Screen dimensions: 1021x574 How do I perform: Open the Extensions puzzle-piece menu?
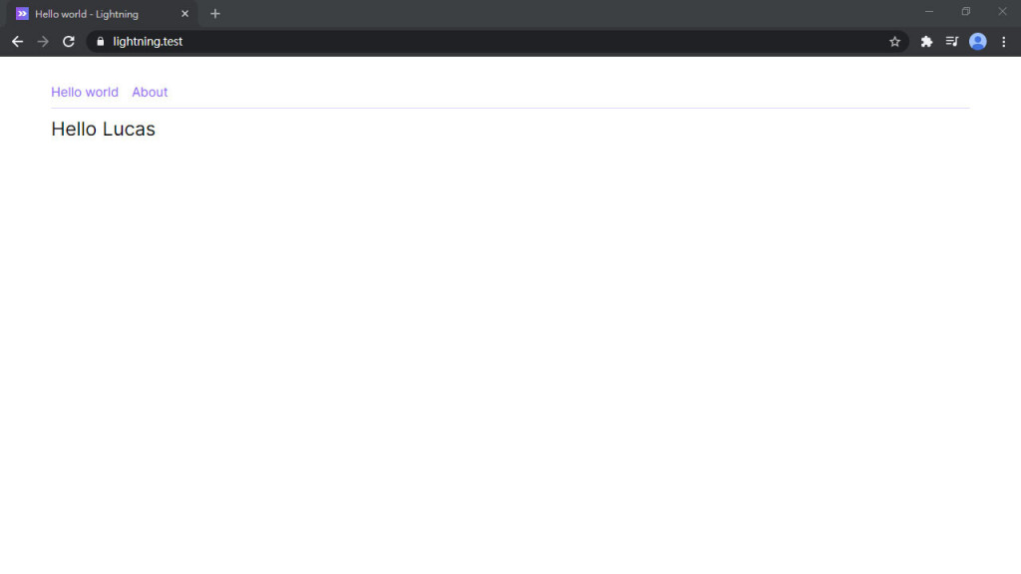[926, 42]
